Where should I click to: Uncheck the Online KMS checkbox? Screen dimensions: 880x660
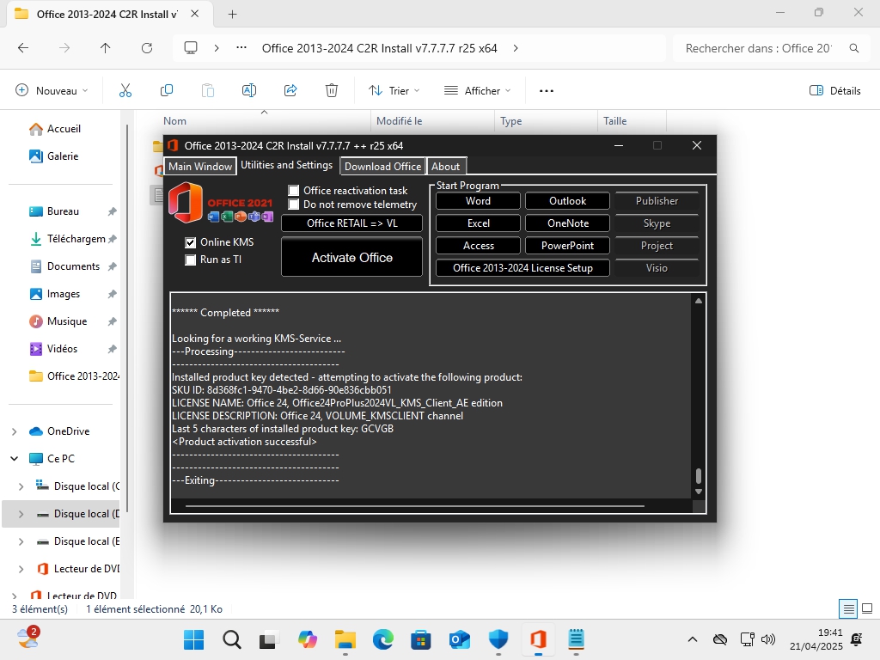pos(191,243)
